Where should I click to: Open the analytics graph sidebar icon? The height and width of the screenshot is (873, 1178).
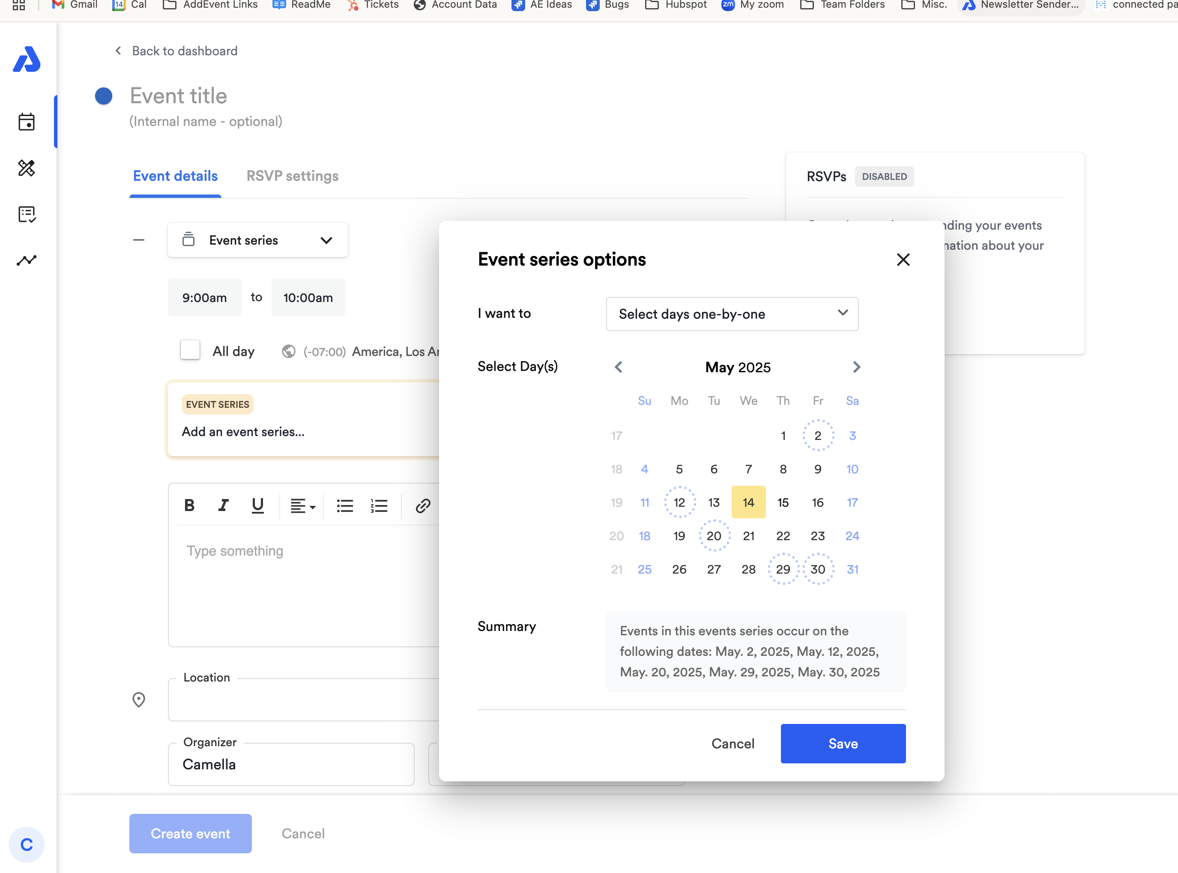pos(27,260)
